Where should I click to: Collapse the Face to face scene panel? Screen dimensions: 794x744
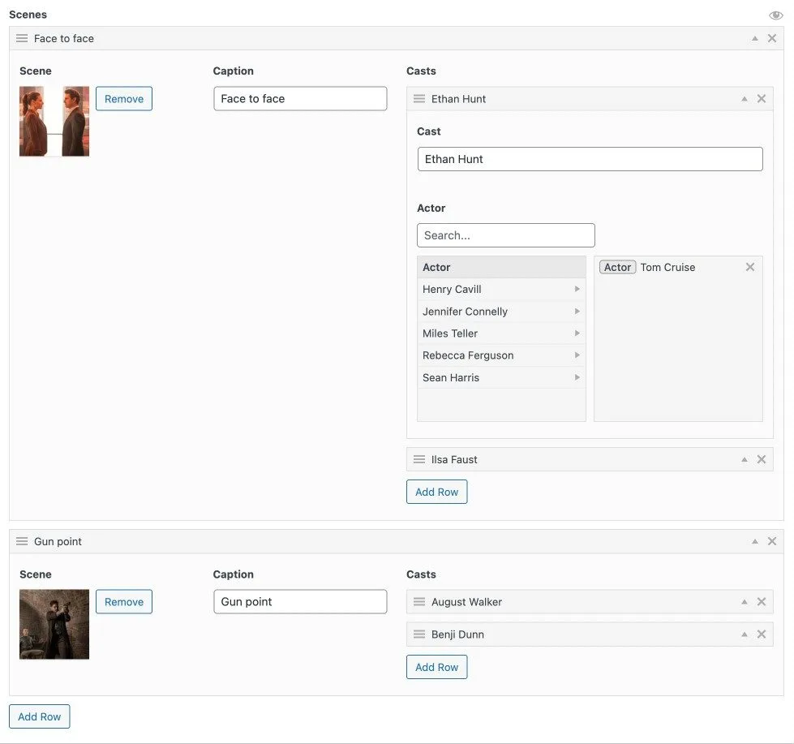(x=754, y=38)
